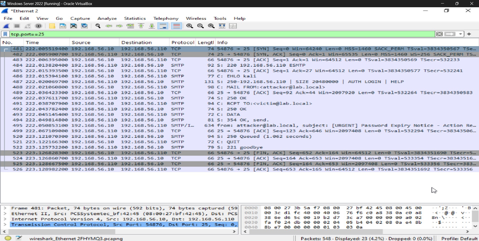This screenshot has width=479, height=241.
Task: Start capturing packets with shark fin icon
Action: pos(6,26)
